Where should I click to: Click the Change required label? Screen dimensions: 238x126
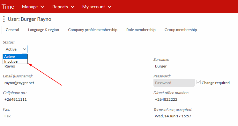click(x=216, y=83)
